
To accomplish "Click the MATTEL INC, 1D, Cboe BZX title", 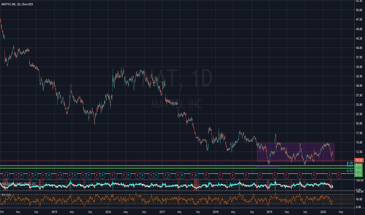I will [17, 4].
